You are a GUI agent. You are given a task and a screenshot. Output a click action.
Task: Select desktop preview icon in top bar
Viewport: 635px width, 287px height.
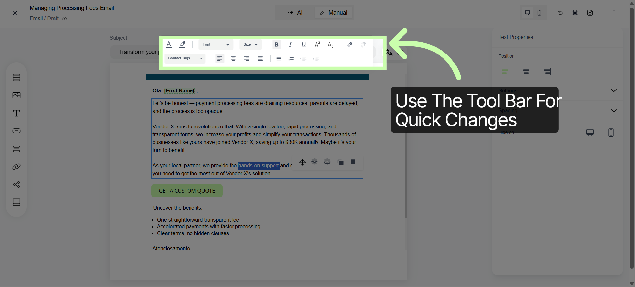point(528,13)
